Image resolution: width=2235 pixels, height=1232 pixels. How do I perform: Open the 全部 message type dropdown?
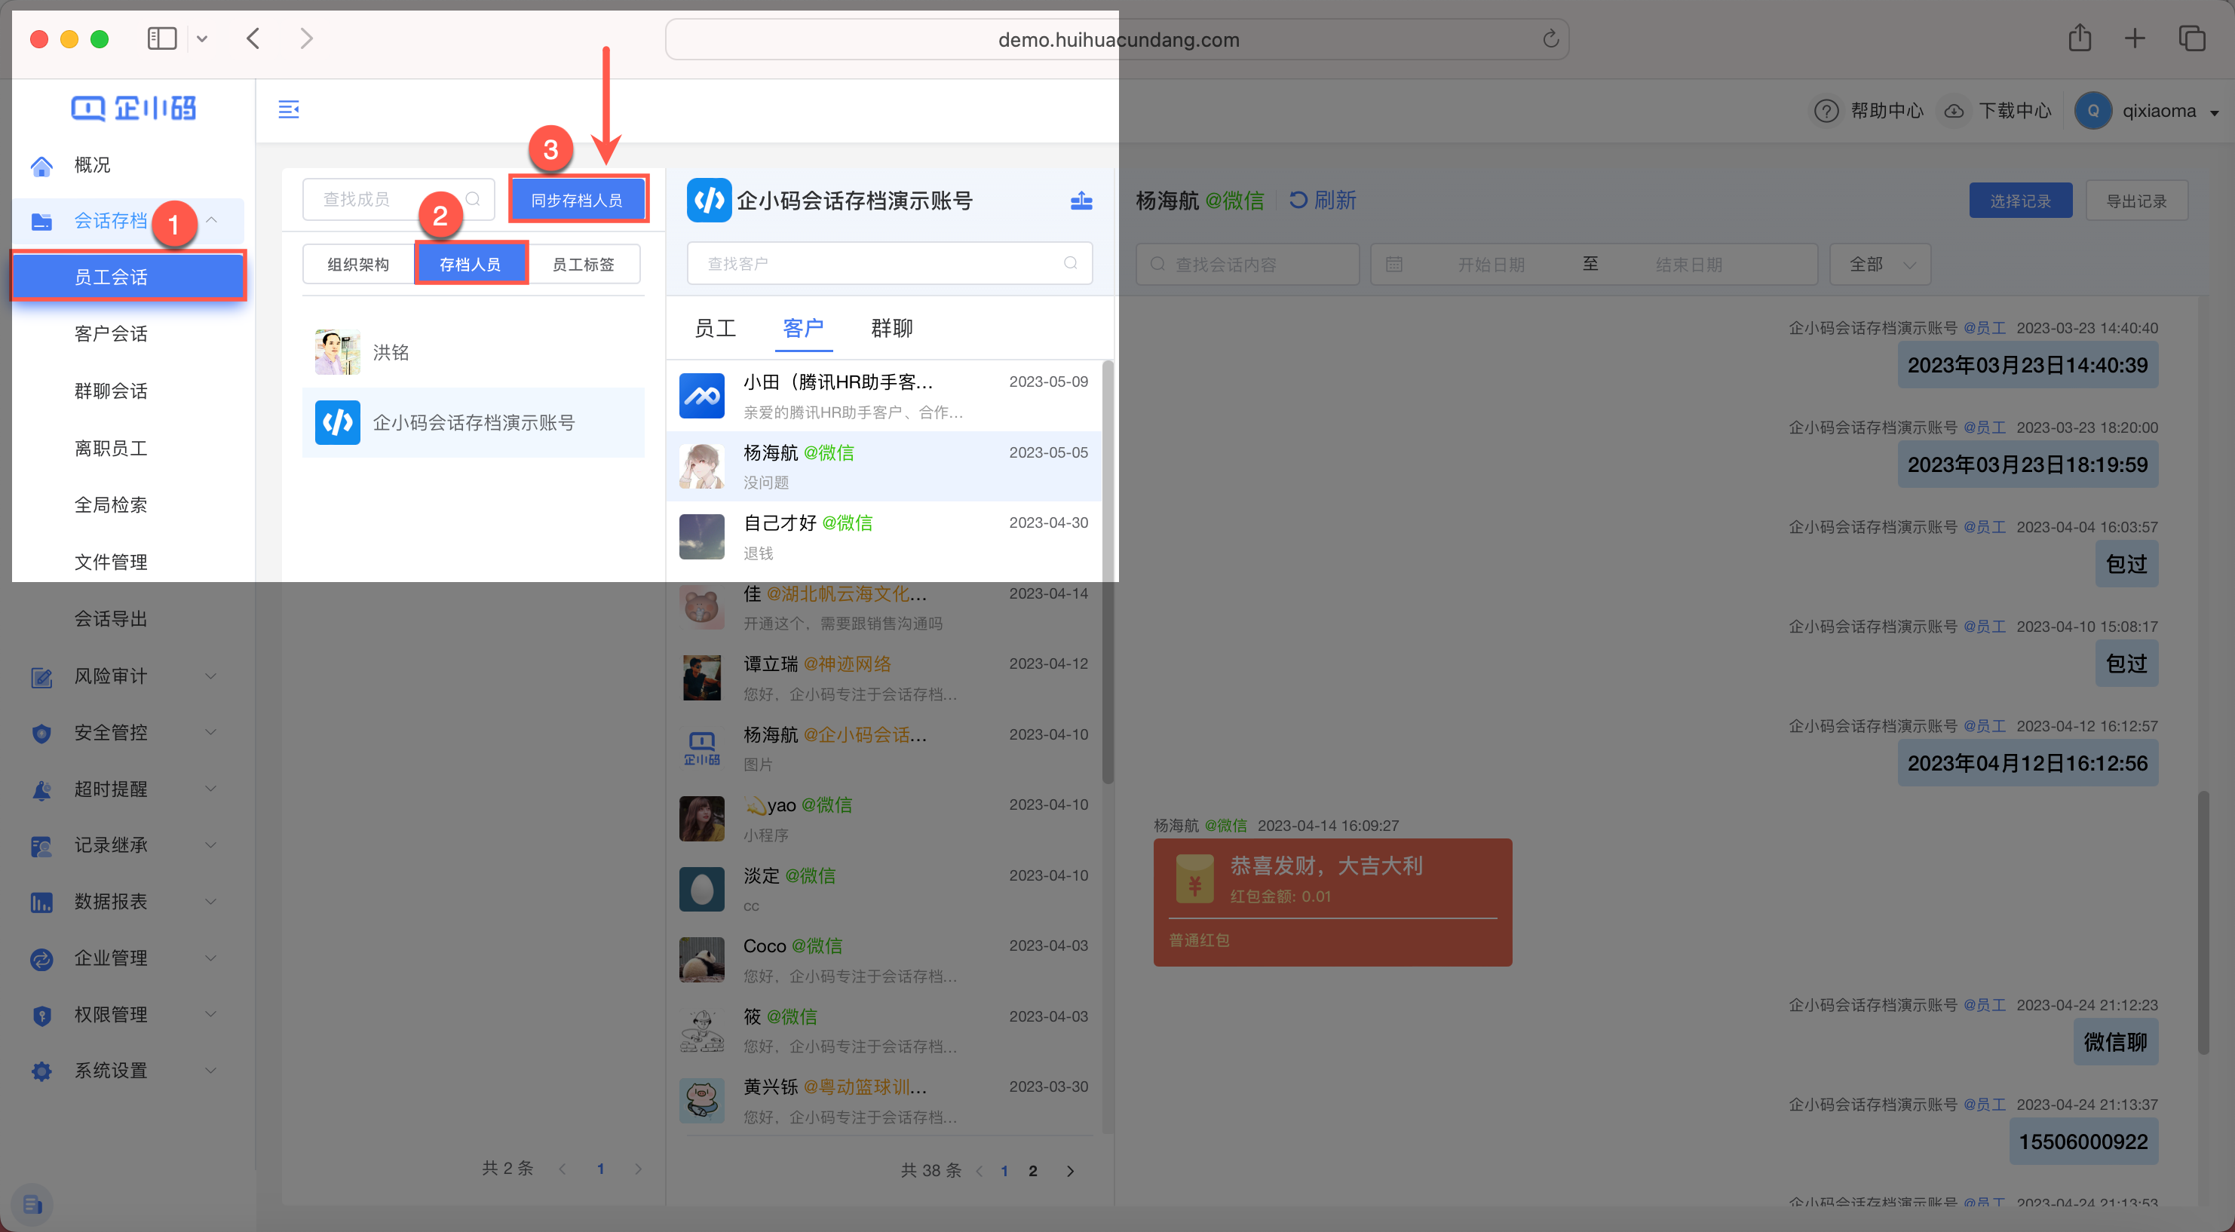click(x=1880, y=264)
